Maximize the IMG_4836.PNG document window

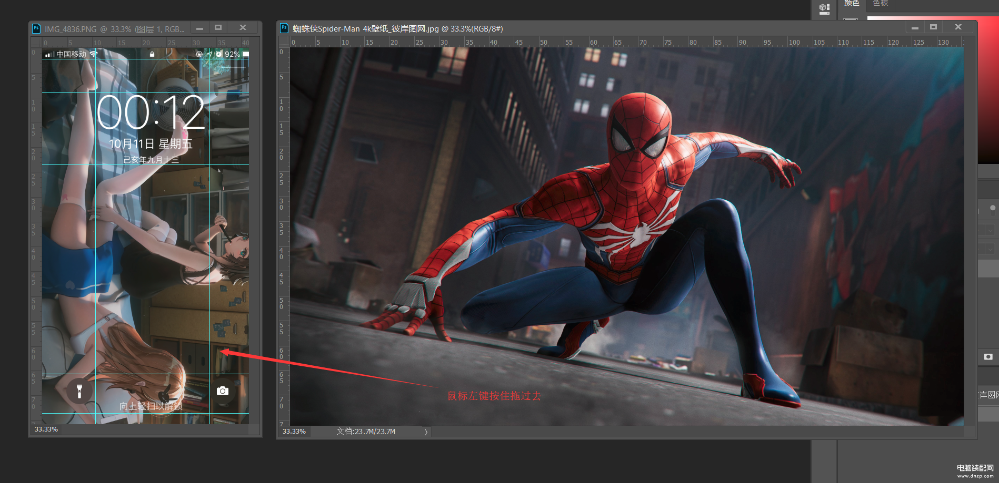(218, 28)
